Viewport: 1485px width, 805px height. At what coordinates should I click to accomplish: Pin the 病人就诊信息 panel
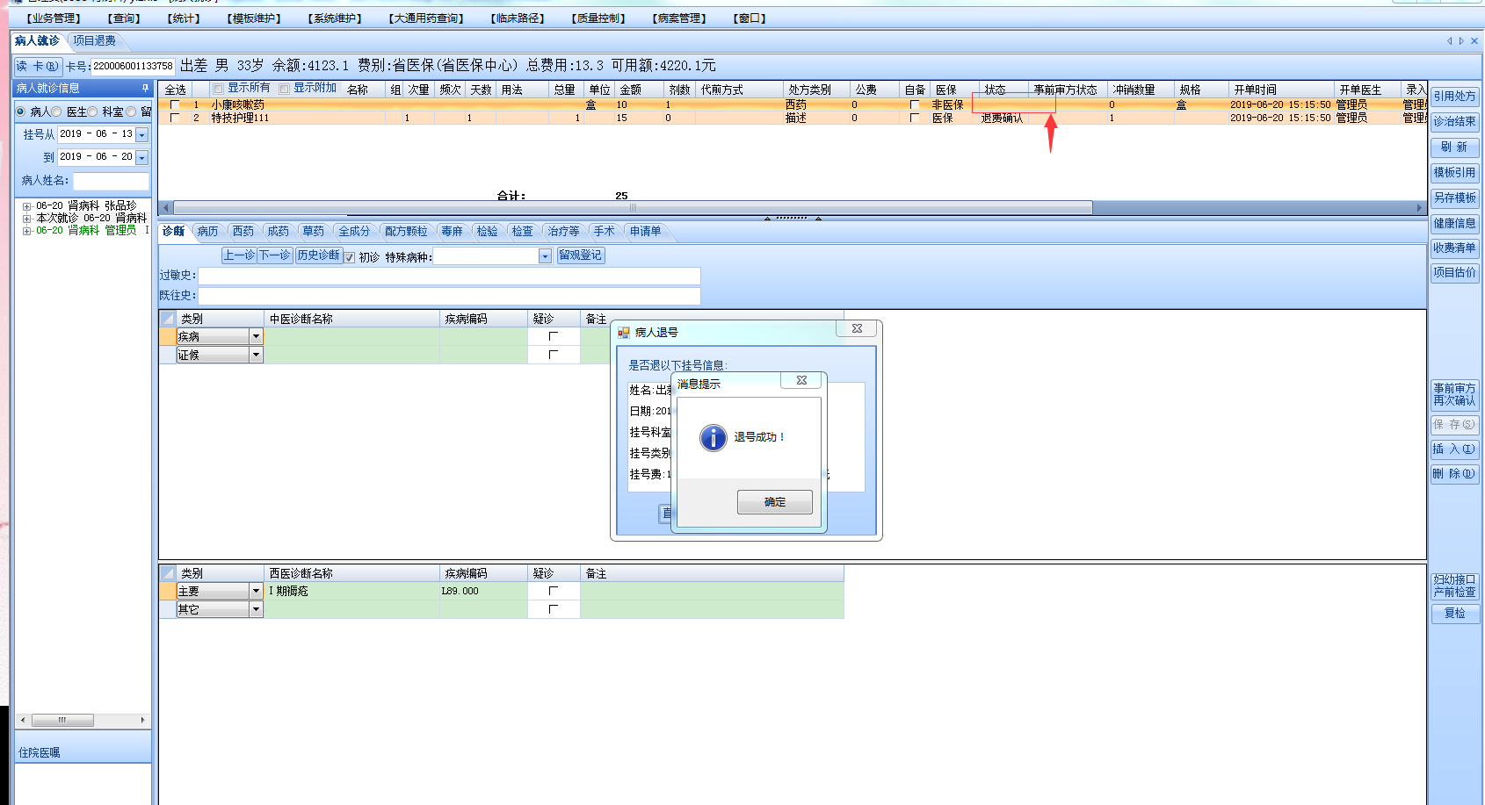(145, 88)
